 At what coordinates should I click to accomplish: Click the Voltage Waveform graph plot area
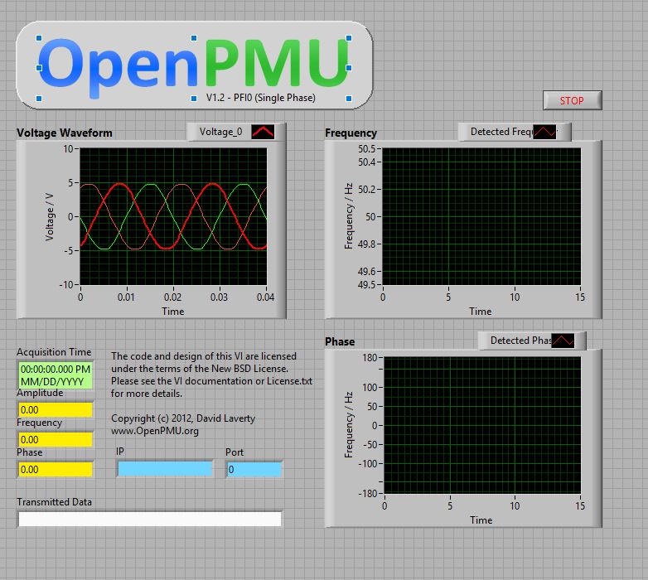(x=173, y=216)
